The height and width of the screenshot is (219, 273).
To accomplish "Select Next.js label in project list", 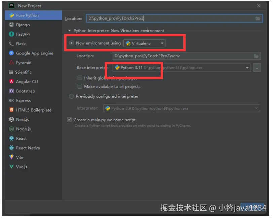I will pos(23,120).
